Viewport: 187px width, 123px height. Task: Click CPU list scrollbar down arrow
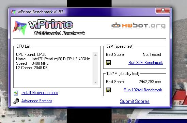(x=95, y=82)
